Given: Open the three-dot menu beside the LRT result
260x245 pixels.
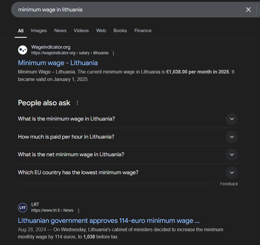Looking at the screenshot, I should (x=79, y=211).
